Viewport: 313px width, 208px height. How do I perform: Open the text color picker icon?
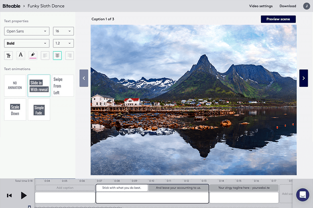coord(21,55)
